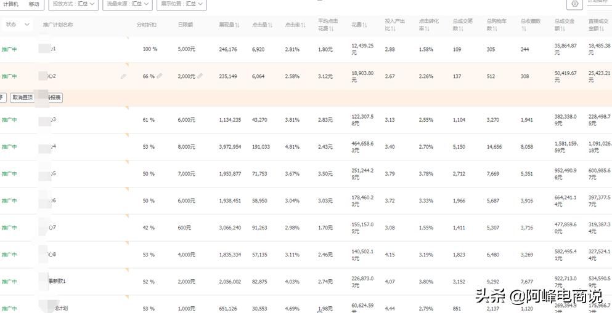Edit the 66 % time discount pencil

160,76
